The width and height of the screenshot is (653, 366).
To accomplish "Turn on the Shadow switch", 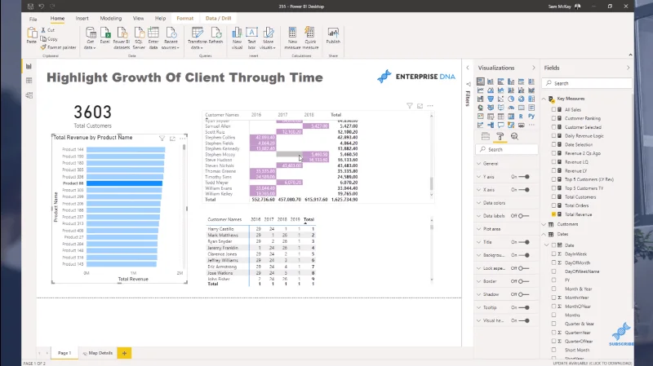I will [x=523, y=294].
